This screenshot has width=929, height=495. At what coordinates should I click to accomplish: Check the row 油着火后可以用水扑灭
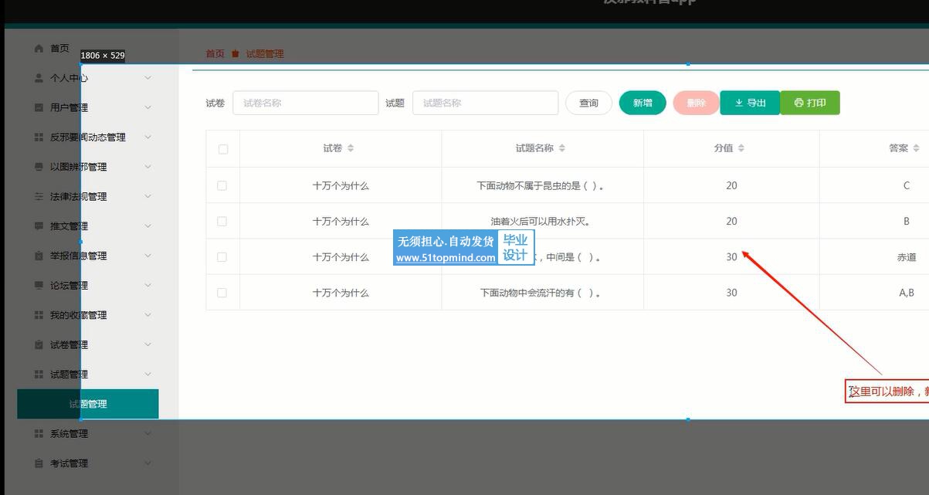[222, 221]
